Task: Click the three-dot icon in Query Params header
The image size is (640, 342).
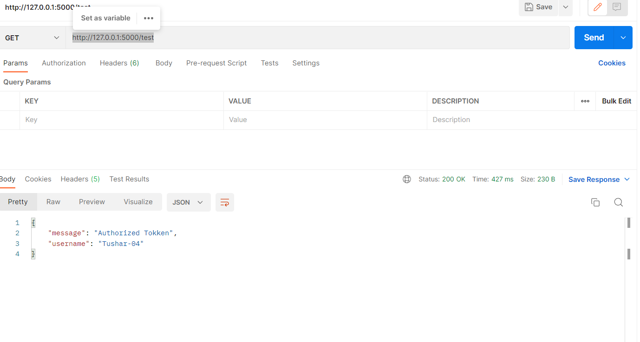Action: [585, 101]
